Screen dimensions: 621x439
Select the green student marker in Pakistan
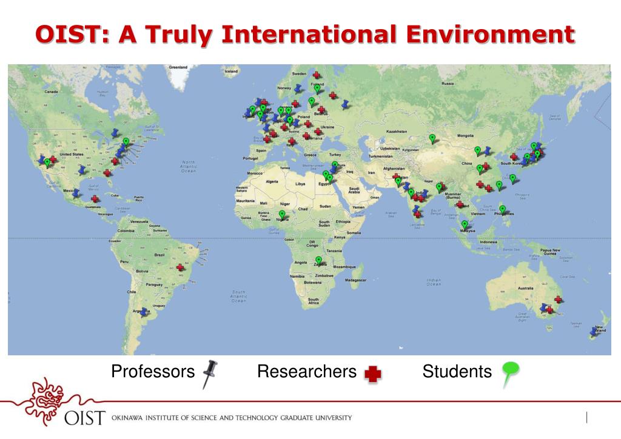click(398, 182)
